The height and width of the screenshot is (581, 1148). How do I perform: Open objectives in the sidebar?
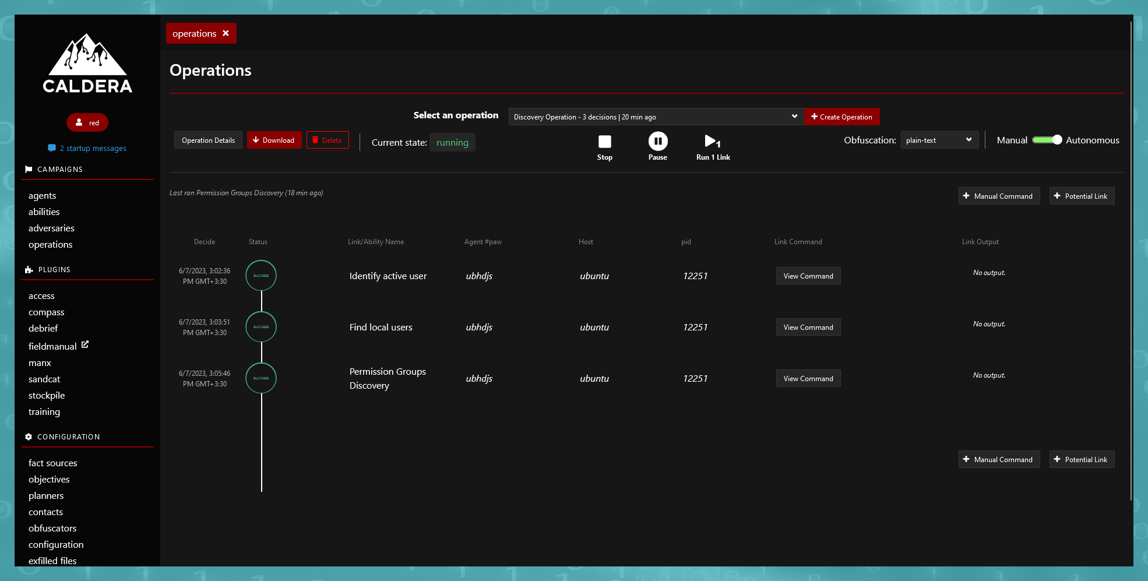coord(49,479)
